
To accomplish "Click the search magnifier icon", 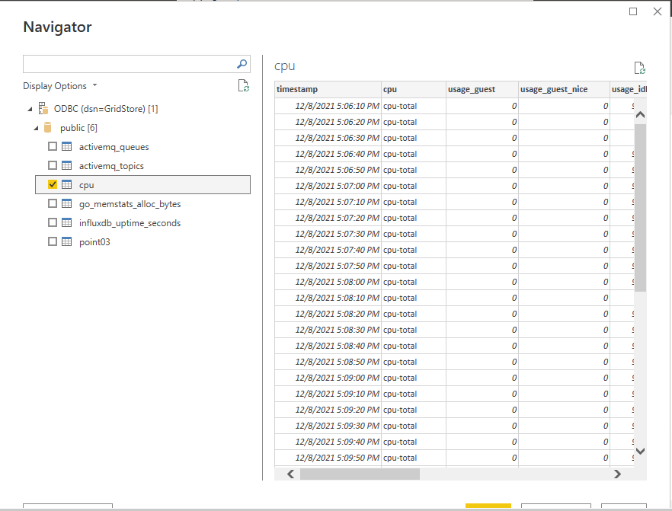I will 242,64.
